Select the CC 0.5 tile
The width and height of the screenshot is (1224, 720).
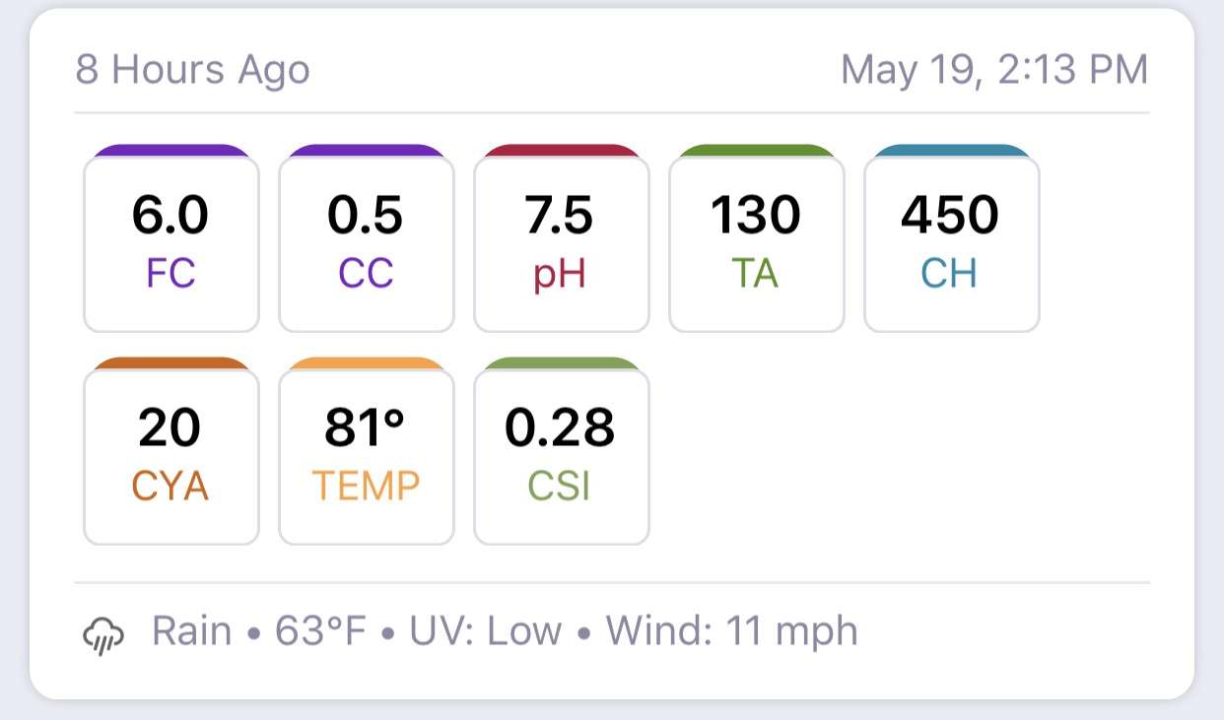(367, 244)
